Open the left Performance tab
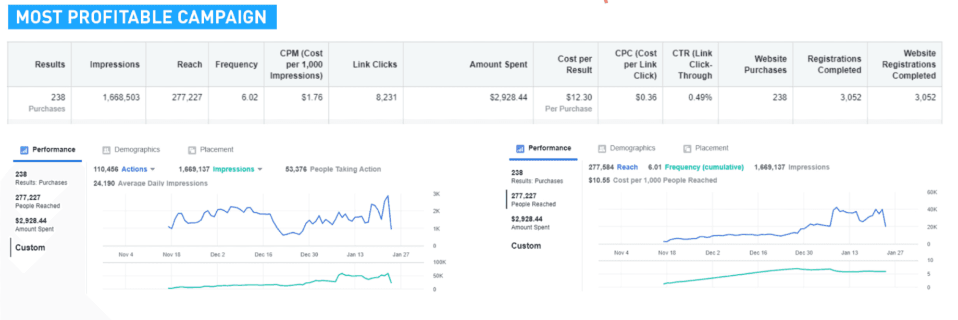The image size is (958, 320). pyautogui.click(x=47, y=150)
